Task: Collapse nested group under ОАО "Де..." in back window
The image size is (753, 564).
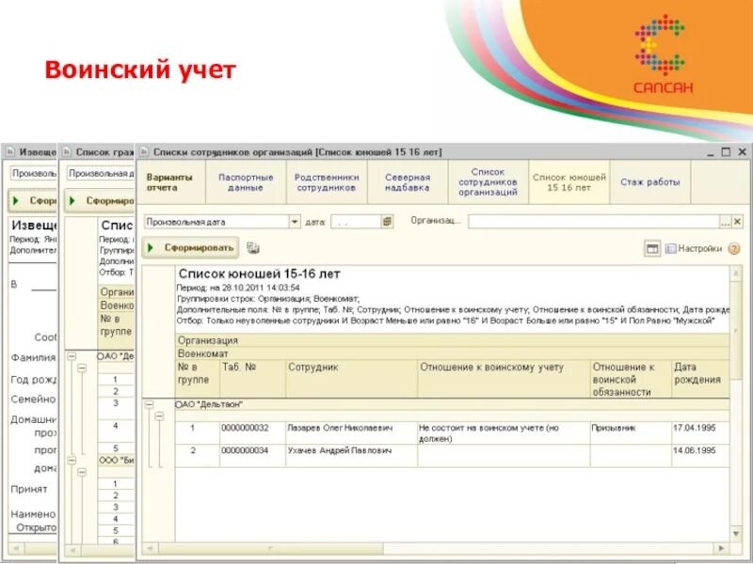Action: pyautogui.click(x=82, y=368)
